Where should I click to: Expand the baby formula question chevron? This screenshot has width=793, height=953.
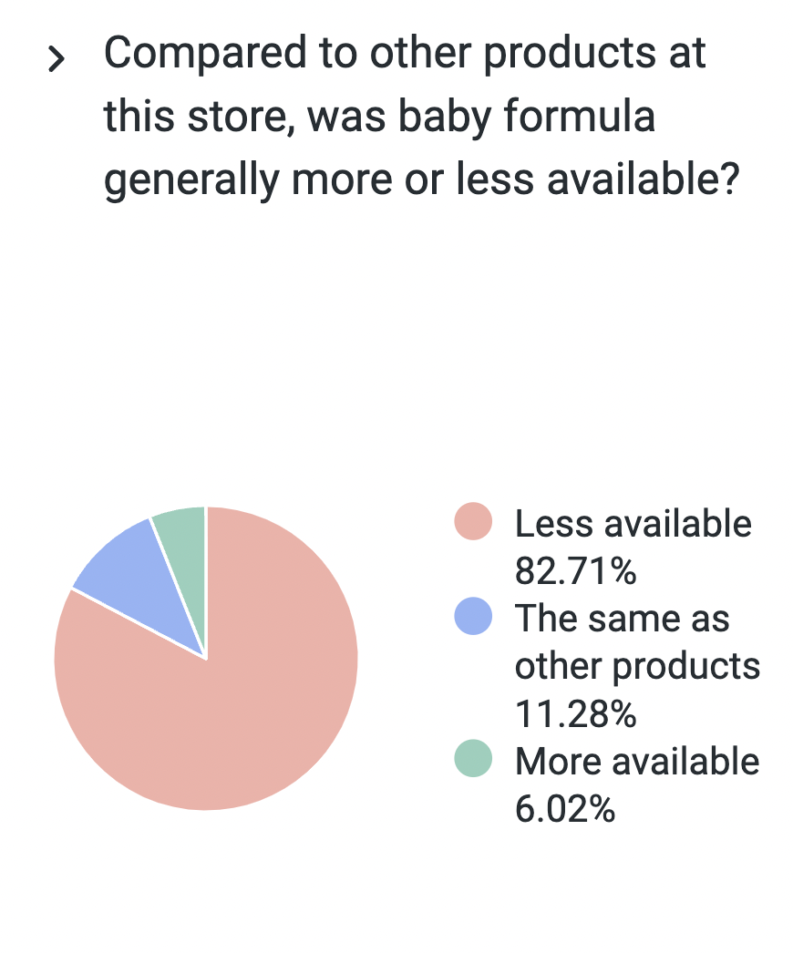56,59
